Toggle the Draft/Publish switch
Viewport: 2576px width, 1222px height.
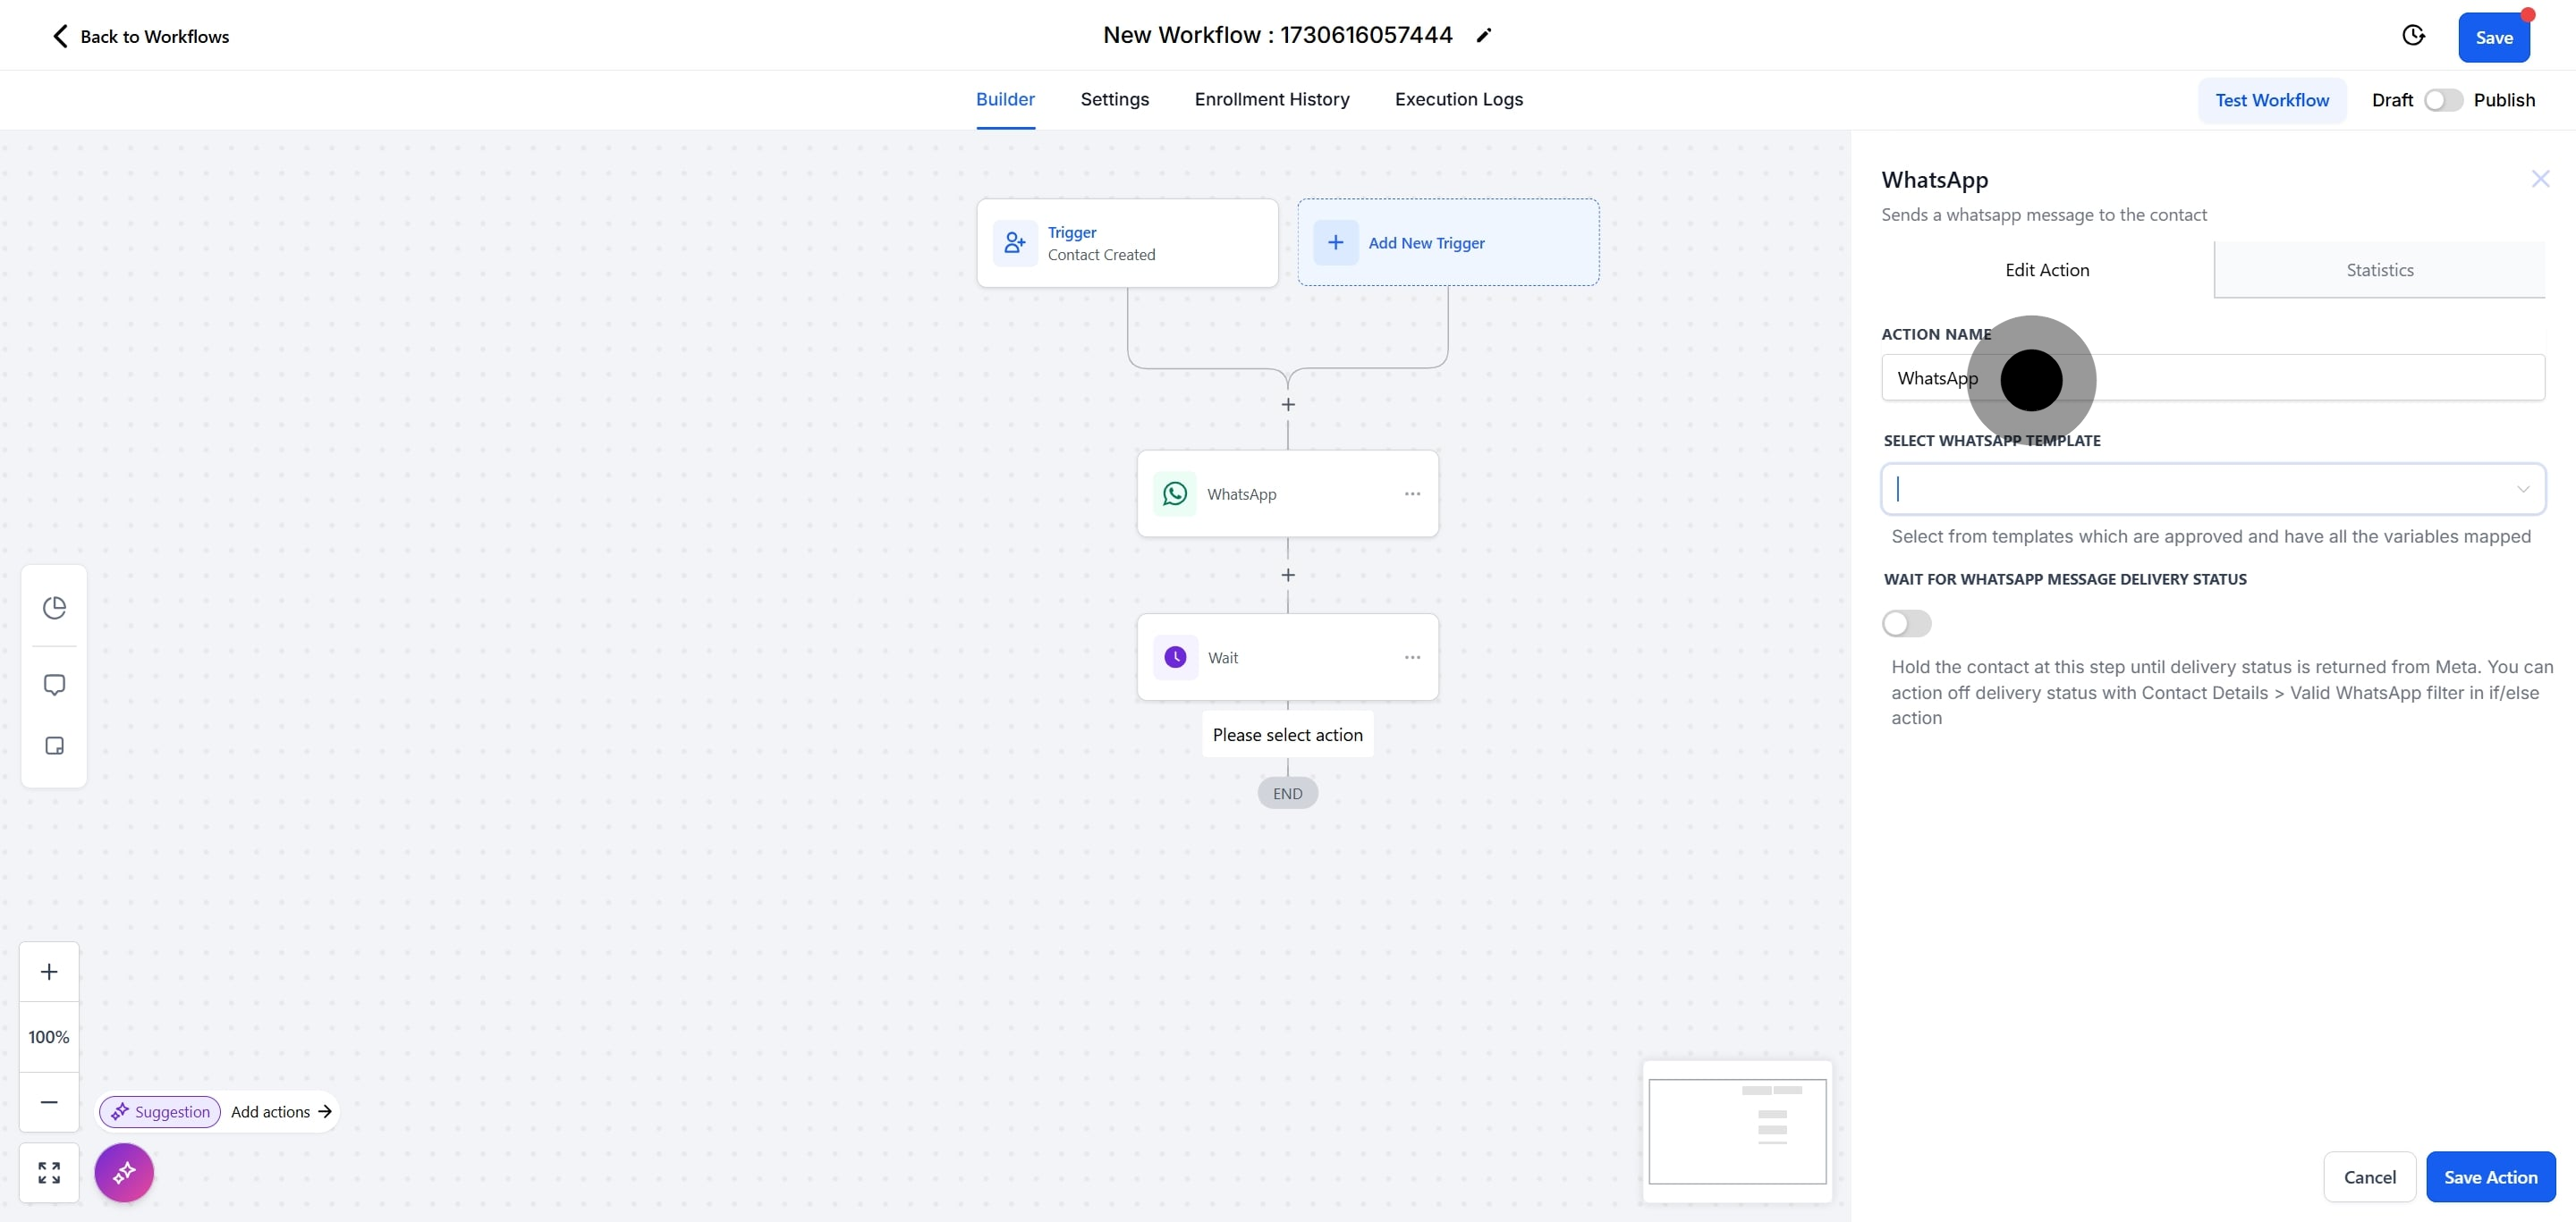tap(2442, 100)
